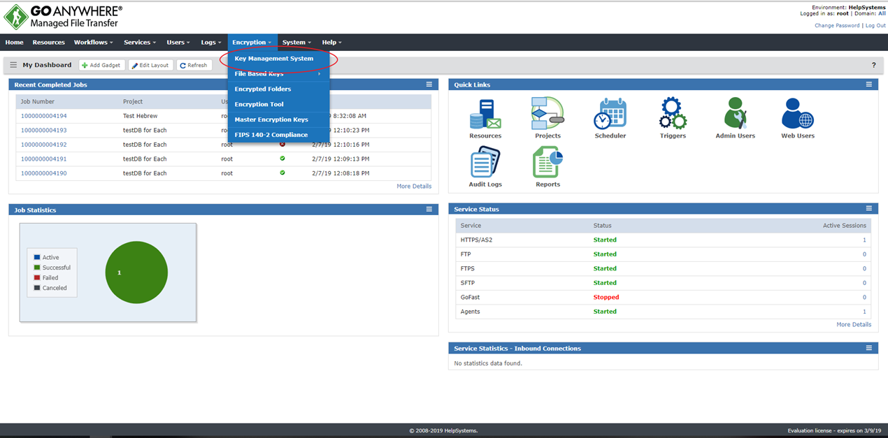This screenshot has height=438, width=888.
Task: Click More Details under Recent Completed Jobs
Action: 414,187
